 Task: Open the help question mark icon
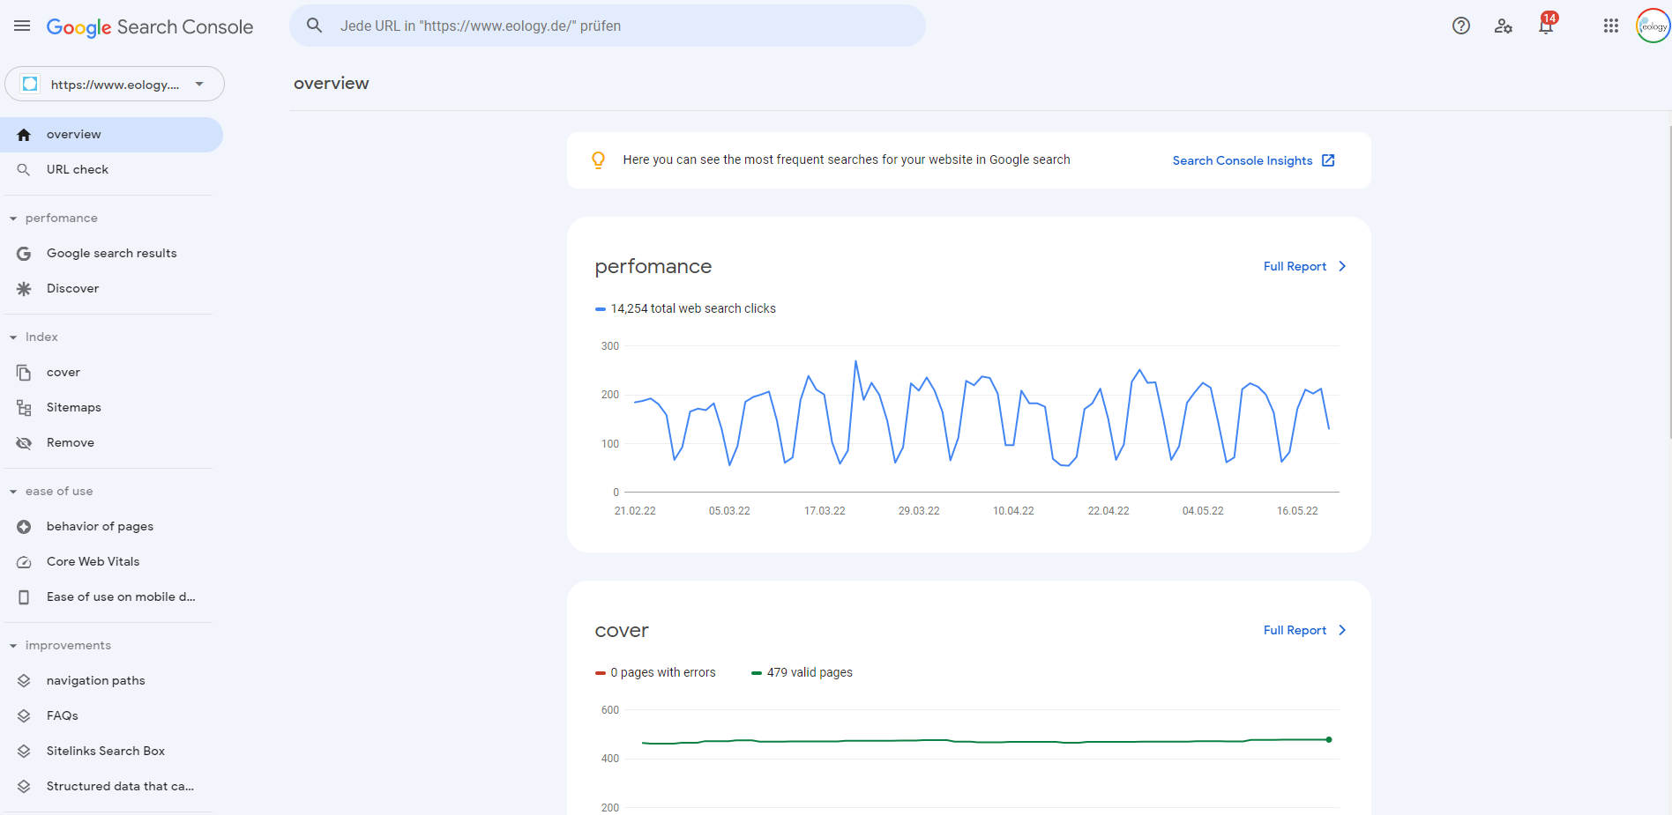coord(1461,26)
